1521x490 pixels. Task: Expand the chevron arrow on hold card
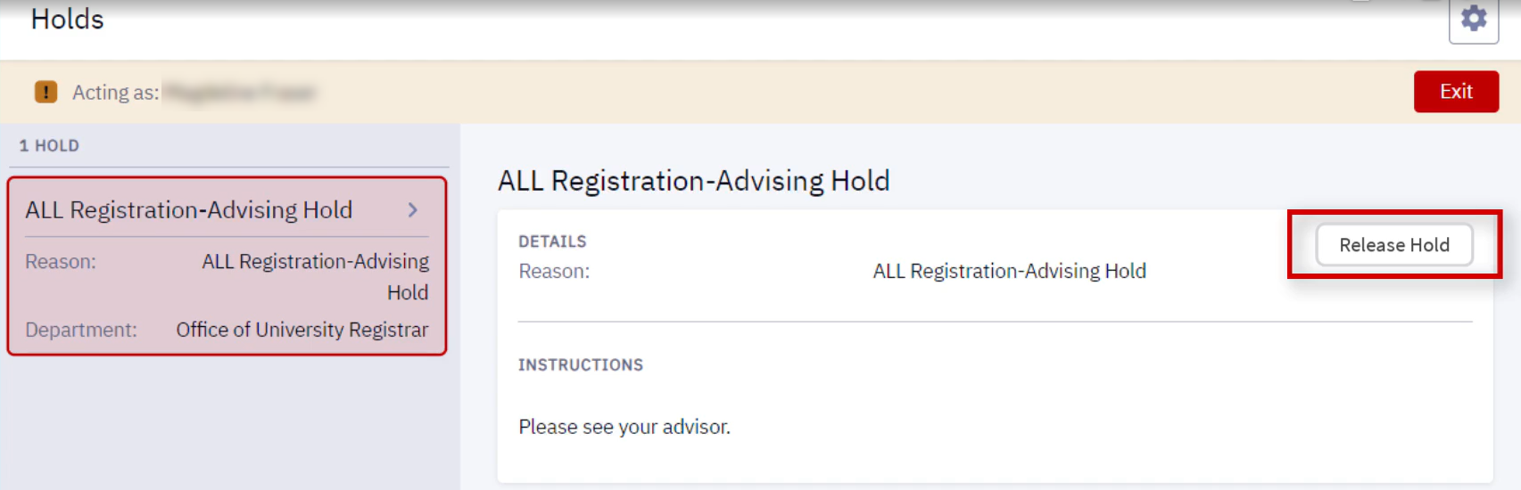(x=412, y=210)
